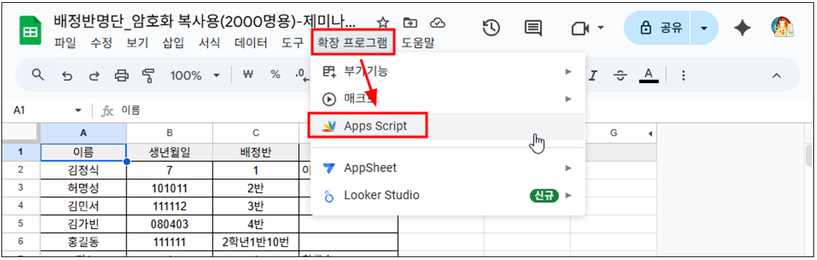Select column C header

click(x=256, y=133)
